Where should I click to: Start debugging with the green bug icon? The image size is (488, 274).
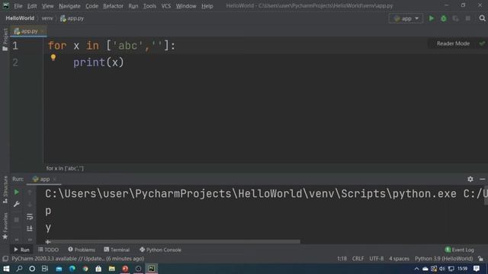[444, 18]
